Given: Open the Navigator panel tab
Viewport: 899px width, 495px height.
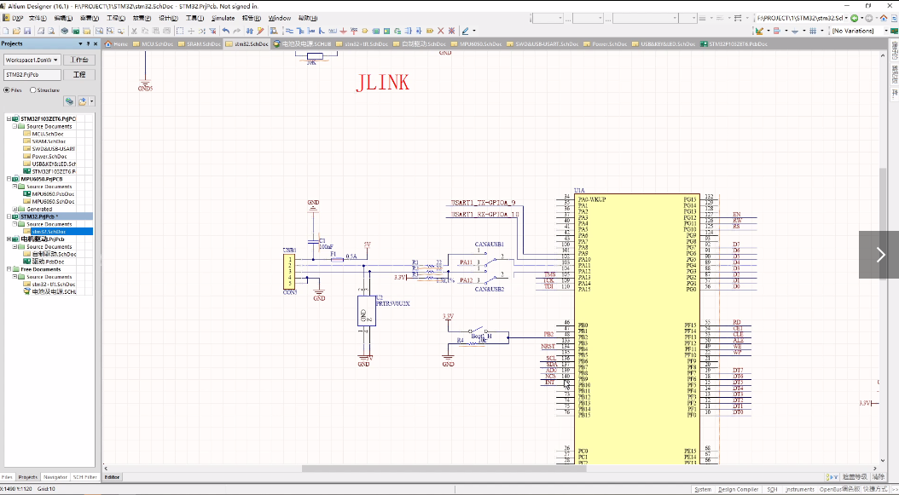Looking at the screenshot, I should (x=55, y=476).
